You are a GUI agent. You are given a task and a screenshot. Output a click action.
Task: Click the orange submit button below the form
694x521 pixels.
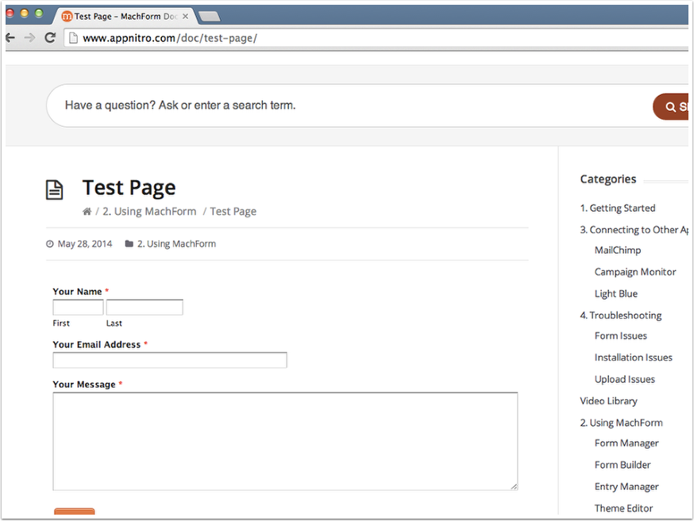point(75,511)
